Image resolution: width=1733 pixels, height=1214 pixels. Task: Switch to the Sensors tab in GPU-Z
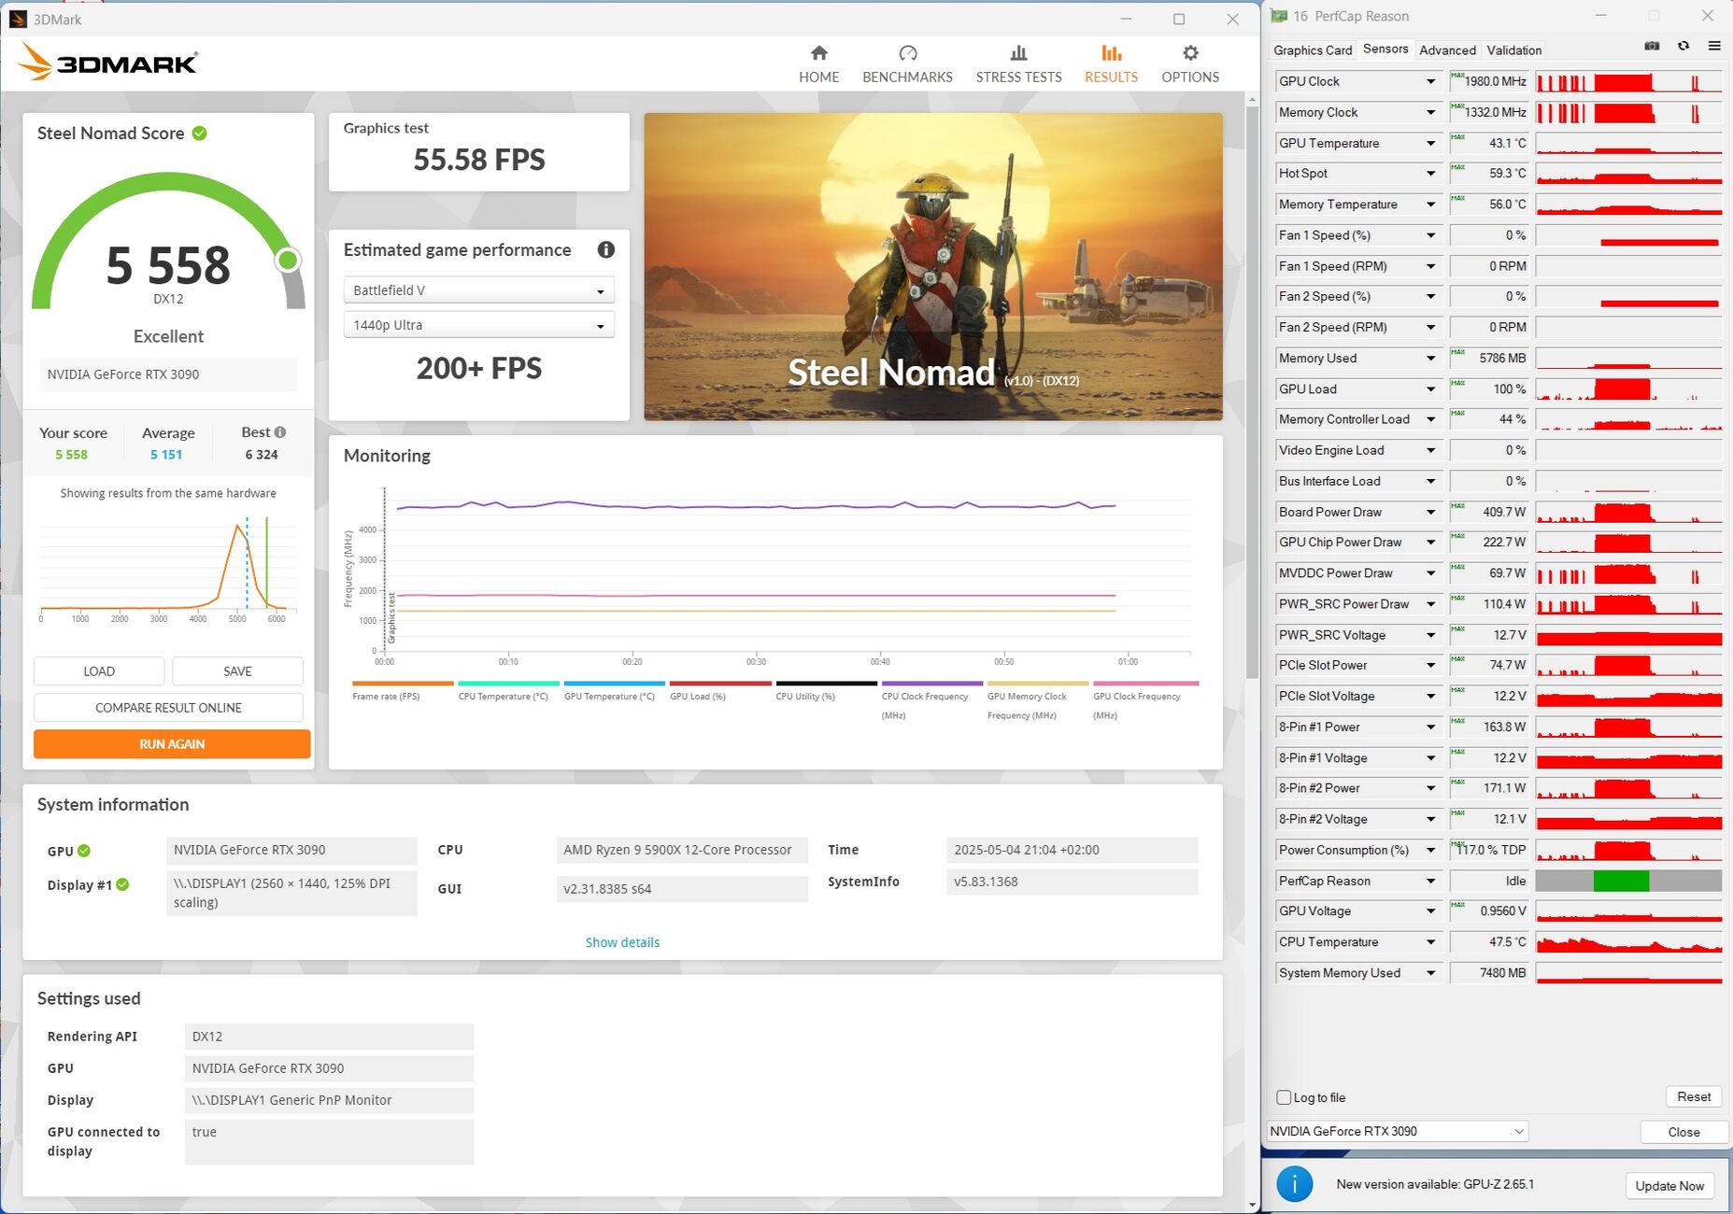click(1385, 49)
